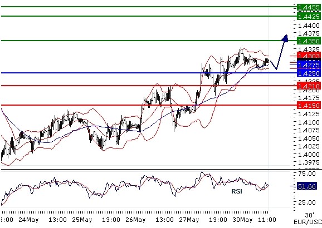Image resolution: width=322 pixels, height=228 pixels.
Task: Click the red 1.4210 support label
Action: coord(309,86)
